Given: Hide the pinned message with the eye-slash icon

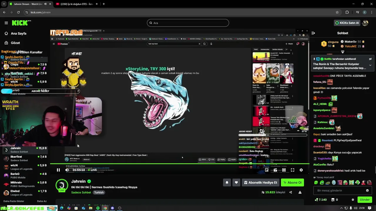Looking at the screenshot, I should (x=370, y=59).
